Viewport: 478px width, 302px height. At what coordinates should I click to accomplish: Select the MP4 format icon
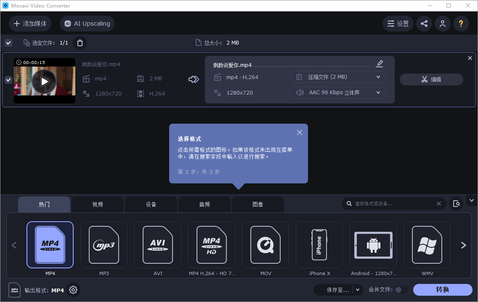click(50, 245)
